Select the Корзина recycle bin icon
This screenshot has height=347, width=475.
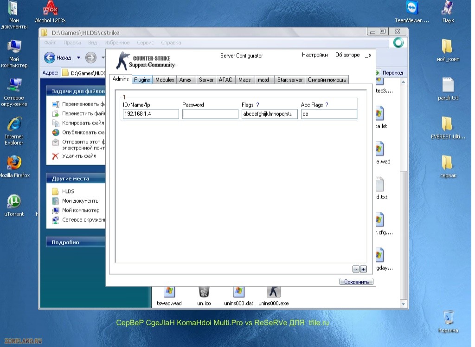coord(448,322)
